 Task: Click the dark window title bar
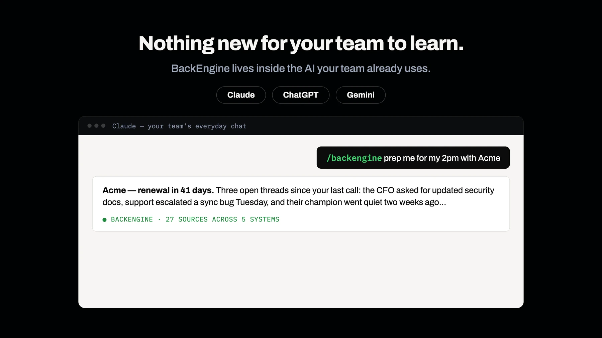point(301,126)
